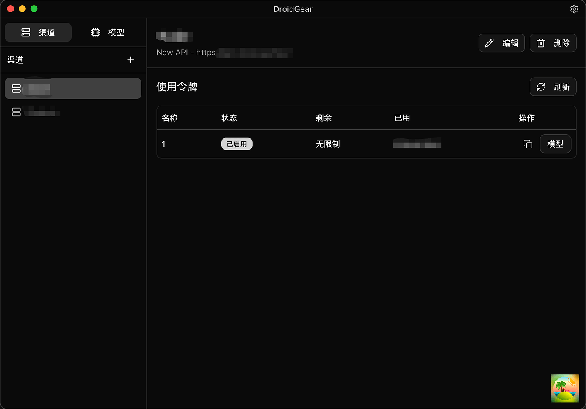This screenshot has width=586, height=409.
Task: Click the palm tree island thumbnail
Action: (565, 388)
